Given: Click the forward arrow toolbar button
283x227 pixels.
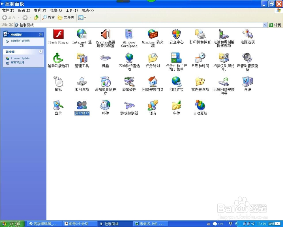Looking at the screenshot, I should coord(25,18).
